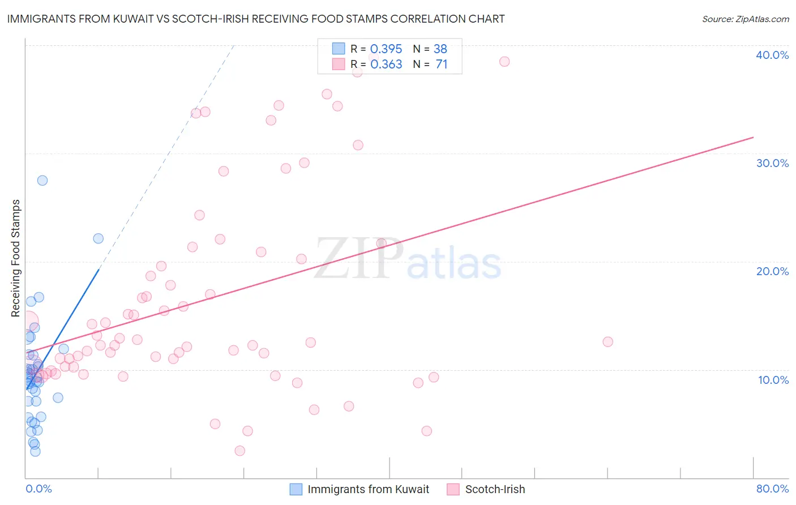Select the highest blue point near 27%
Screen dimensions: 796x505
tap(42, 181)
